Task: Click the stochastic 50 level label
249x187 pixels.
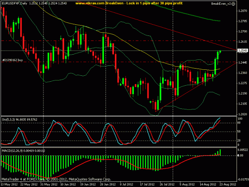Action: [239, 132]
